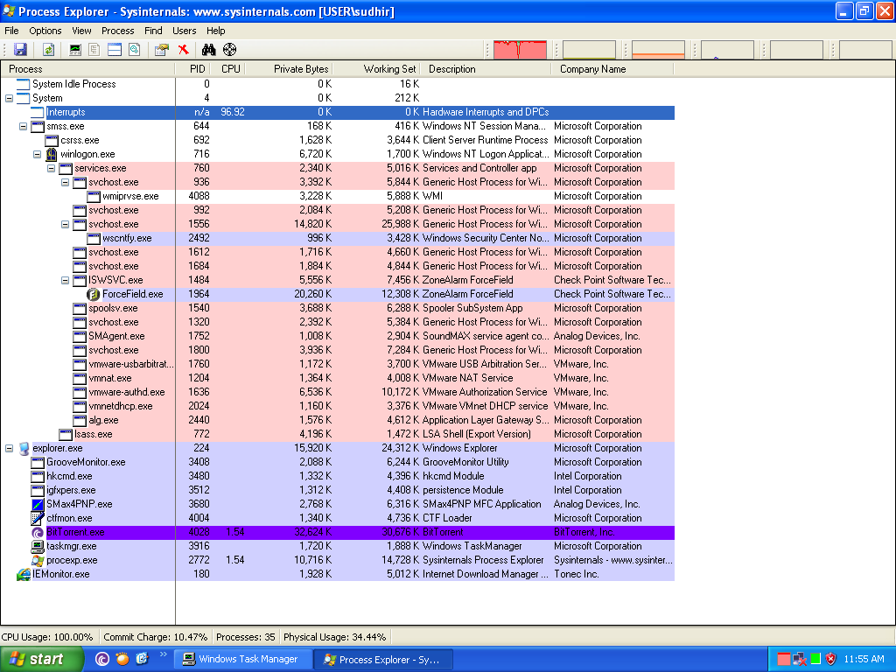Click the binoculars Find Handle icon
The image size is (896, 672).
click(208, 50)
